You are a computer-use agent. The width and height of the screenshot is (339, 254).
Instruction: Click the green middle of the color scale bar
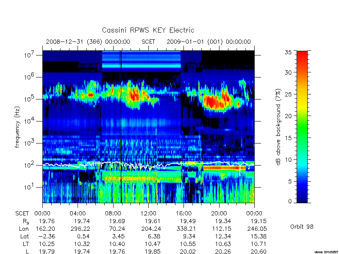[x=302, y=127]
